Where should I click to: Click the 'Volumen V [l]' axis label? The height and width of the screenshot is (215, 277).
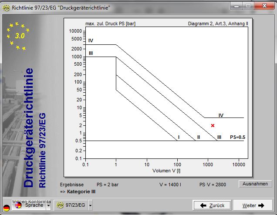pos(166,171)
